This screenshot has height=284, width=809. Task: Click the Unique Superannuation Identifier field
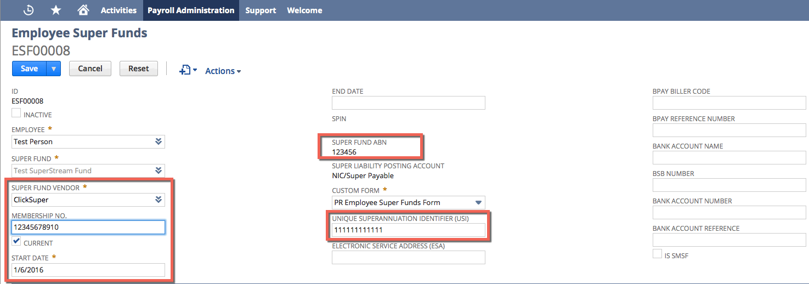409,230
